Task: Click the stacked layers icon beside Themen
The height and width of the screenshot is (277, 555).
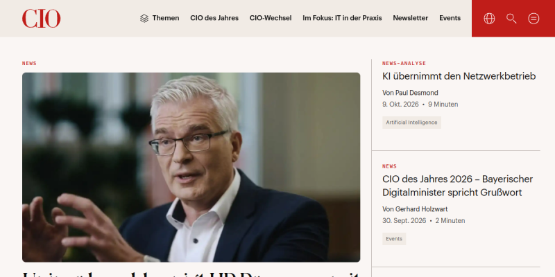Action: pyautogui.click(x=144, y=19)
